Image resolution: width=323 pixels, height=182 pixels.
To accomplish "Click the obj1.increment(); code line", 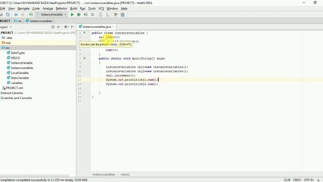I will point(121,75).
